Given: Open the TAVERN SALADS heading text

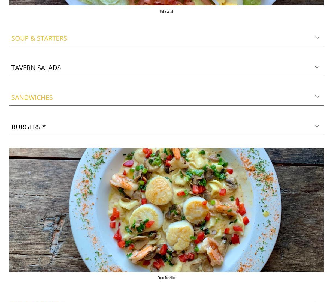Looking at the screenshot, I should coord(36,68).
